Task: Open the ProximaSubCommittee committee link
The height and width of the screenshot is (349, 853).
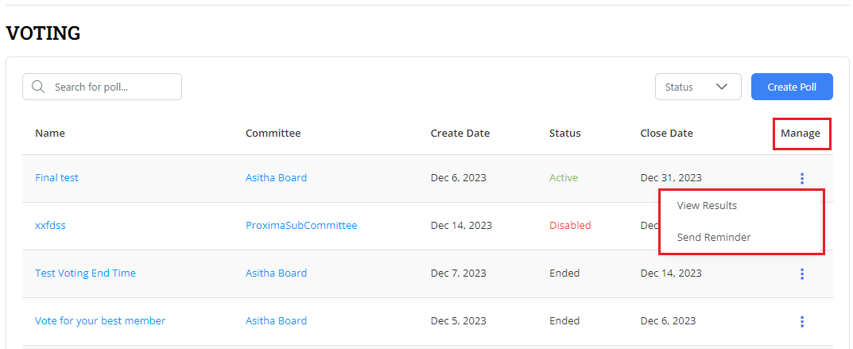Action: point(301,226)
